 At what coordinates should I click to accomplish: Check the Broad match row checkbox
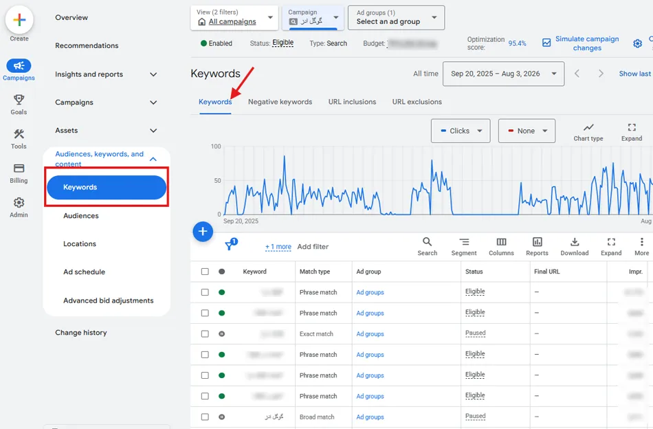(205, 417)
